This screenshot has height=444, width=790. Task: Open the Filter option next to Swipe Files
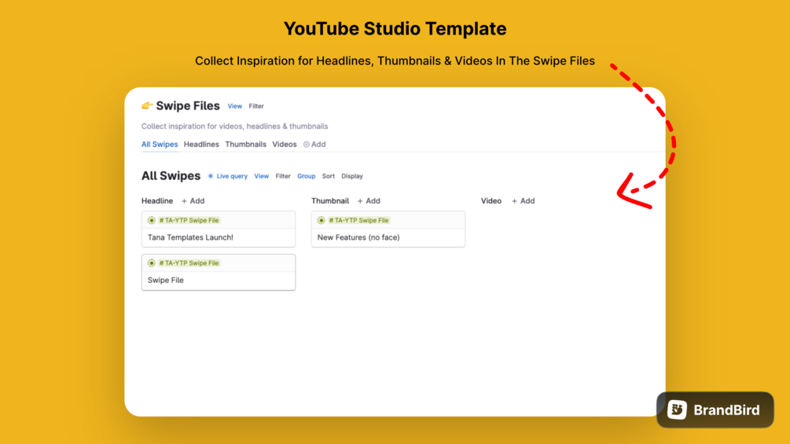point(256,106)
